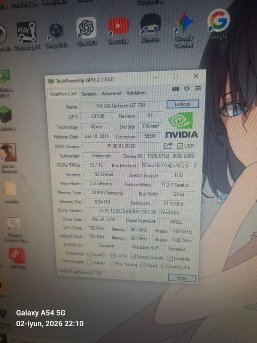Toggle the OpenGL 4.6 checkbox

(164, 266)
